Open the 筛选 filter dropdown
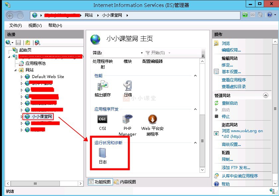The height and width of the screenshot is (196, 279). click(142, 53)
